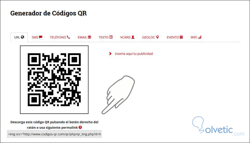The image size is (250, 143).
Task: Select the EMAIL tab
Action: (84, 37)
